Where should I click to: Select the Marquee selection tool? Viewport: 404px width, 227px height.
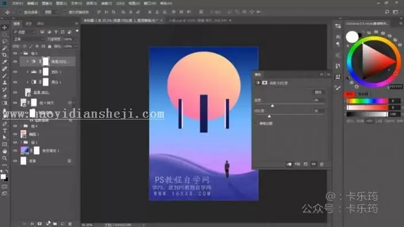pos(5,34)
